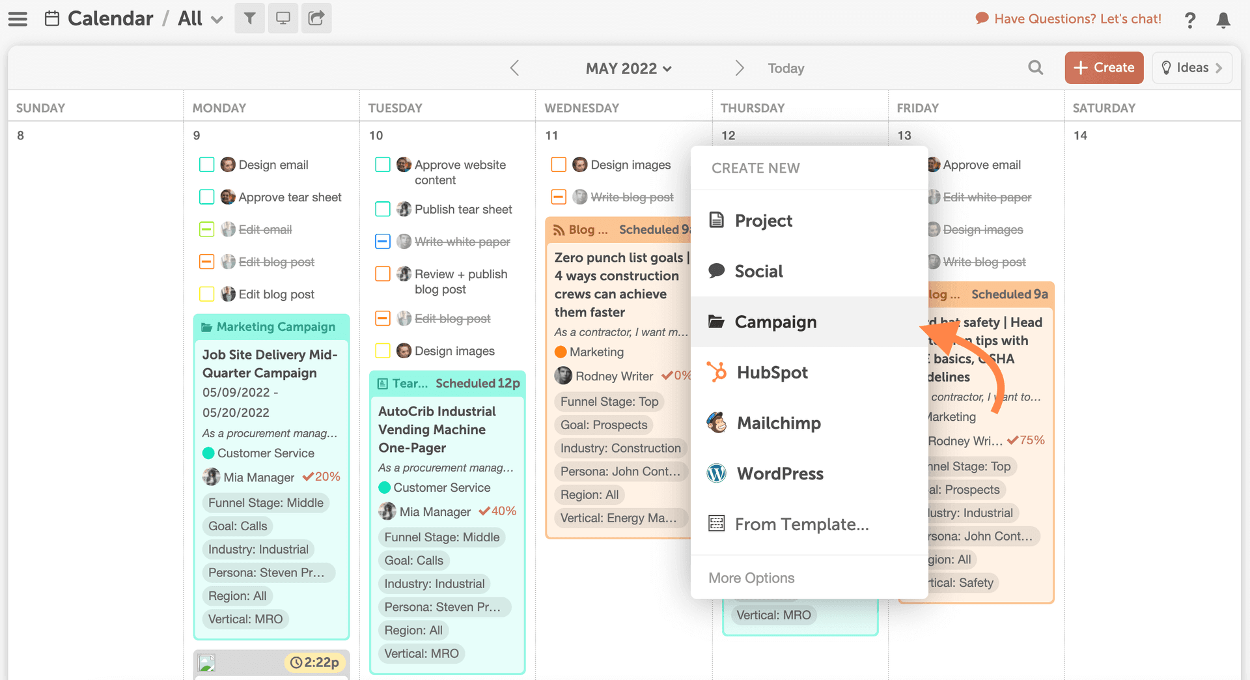Select Mailchimp from the Create New menu

tap(779, 423)
